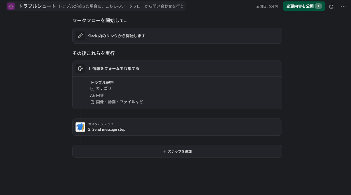351x195 pixels.
Task: Click the custom app icon on Send message step
Action: (80, 127)
